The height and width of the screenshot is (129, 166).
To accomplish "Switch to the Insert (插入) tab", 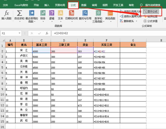I will [x=47, y=5].
